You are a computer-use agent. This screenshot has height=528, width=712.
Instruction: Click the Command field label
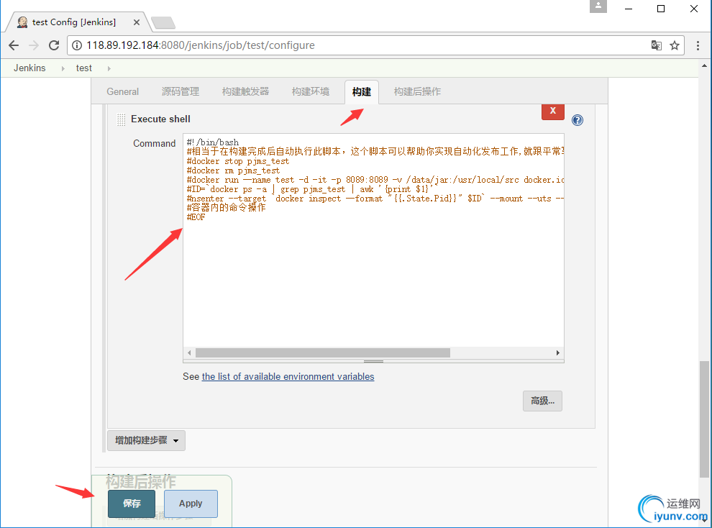[154, 143]
